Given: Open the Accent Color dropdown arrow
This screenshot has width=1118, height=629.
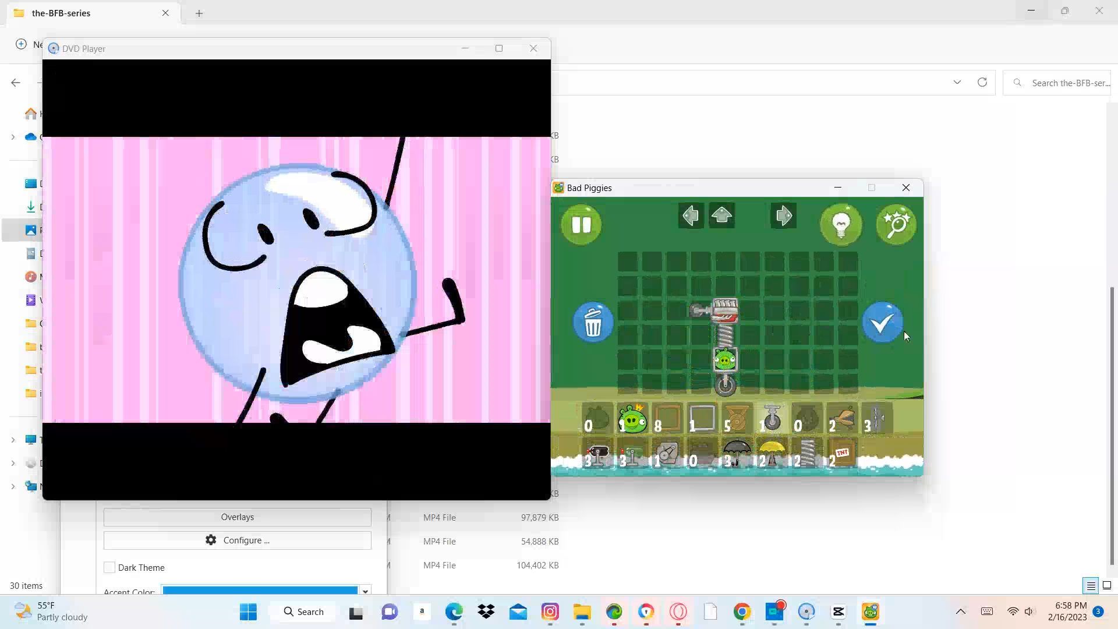Looking at the screenshot, I should click(x=365, y=591).
